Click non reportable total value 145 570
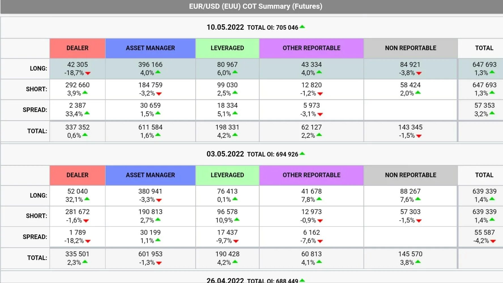The height and width of the screenshot is (283, 503). (410, 254)
